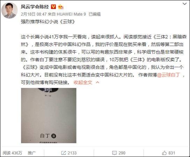This screenshot has height=157, width=190.
Task: Collapse the post via 收起全文
Action: [x=83, y=83]
